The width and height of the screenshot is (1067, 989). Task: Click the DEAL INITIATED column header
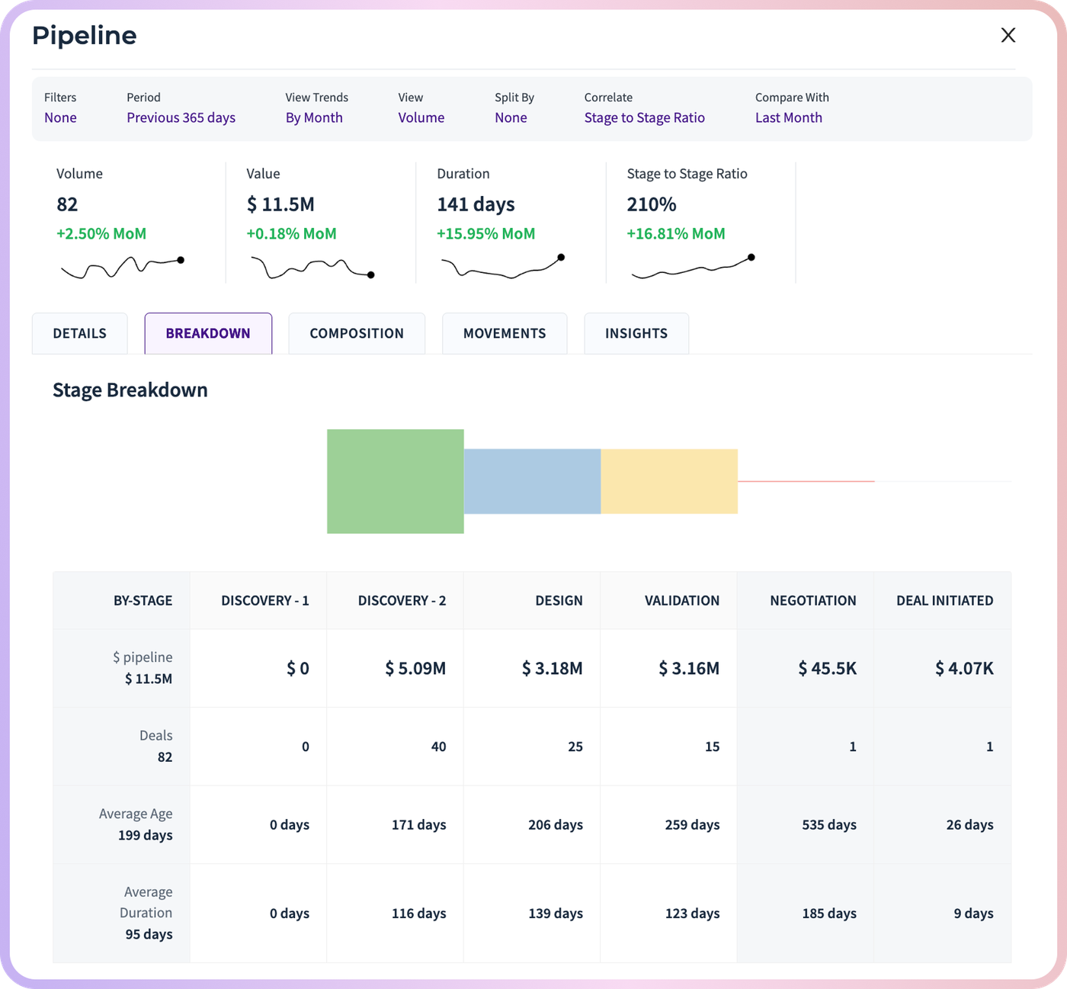click(944, 600)
